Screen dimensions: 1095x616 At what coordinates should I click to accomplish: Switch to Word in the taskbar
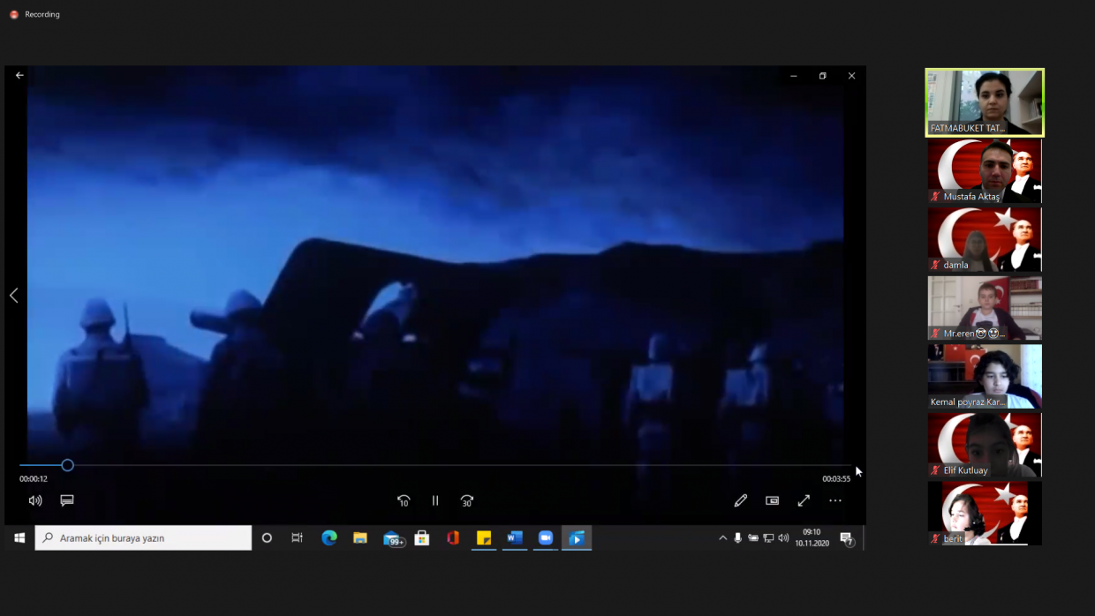(x=515, y=537)
